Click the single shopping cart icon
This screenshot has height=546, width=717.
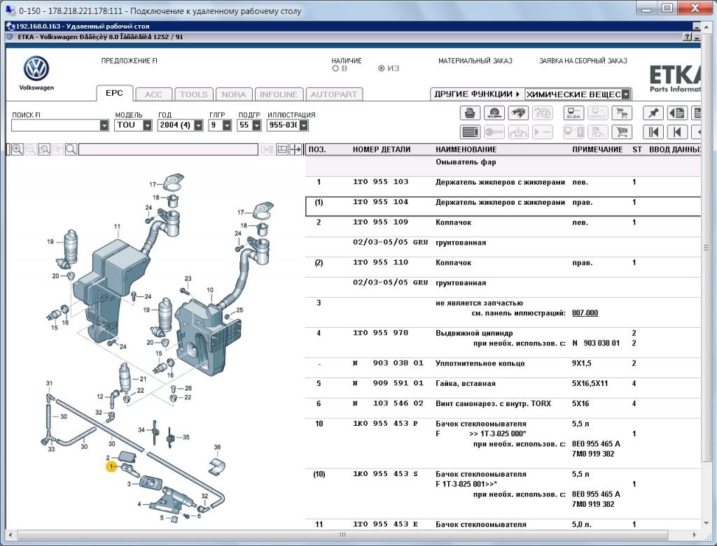622,132
